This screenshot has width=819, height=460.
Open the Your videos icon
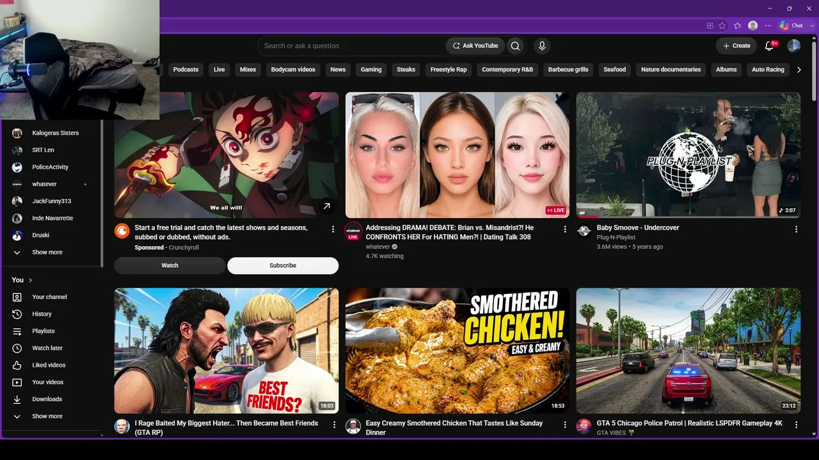[17, 382]
